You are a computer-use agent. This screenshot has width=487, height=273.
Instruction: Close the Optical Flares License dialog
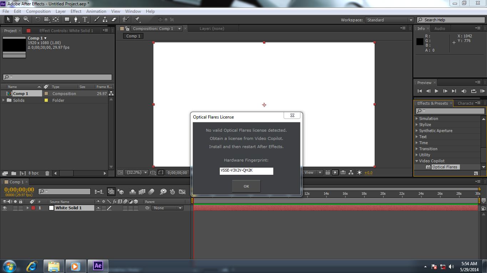click(292, 115)
